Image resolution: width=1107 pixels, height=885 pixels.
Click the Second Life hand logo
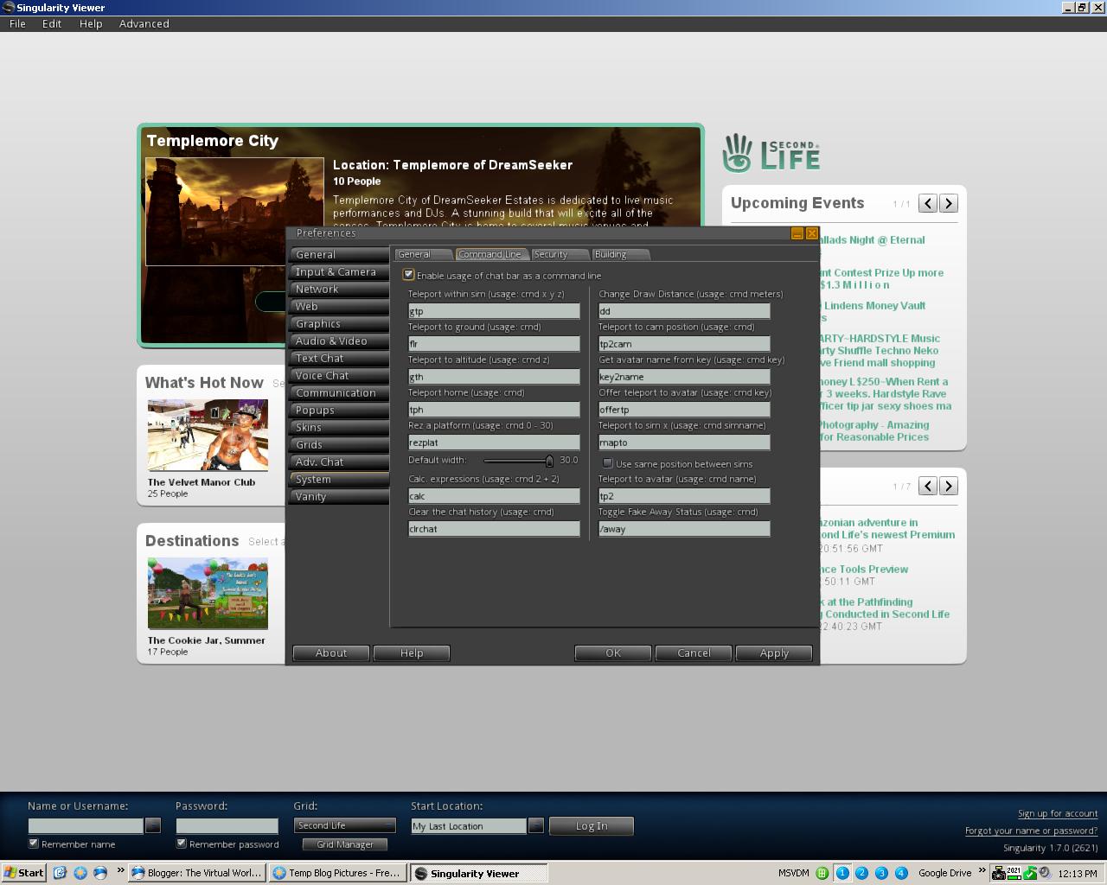click(x=738, y=153)
